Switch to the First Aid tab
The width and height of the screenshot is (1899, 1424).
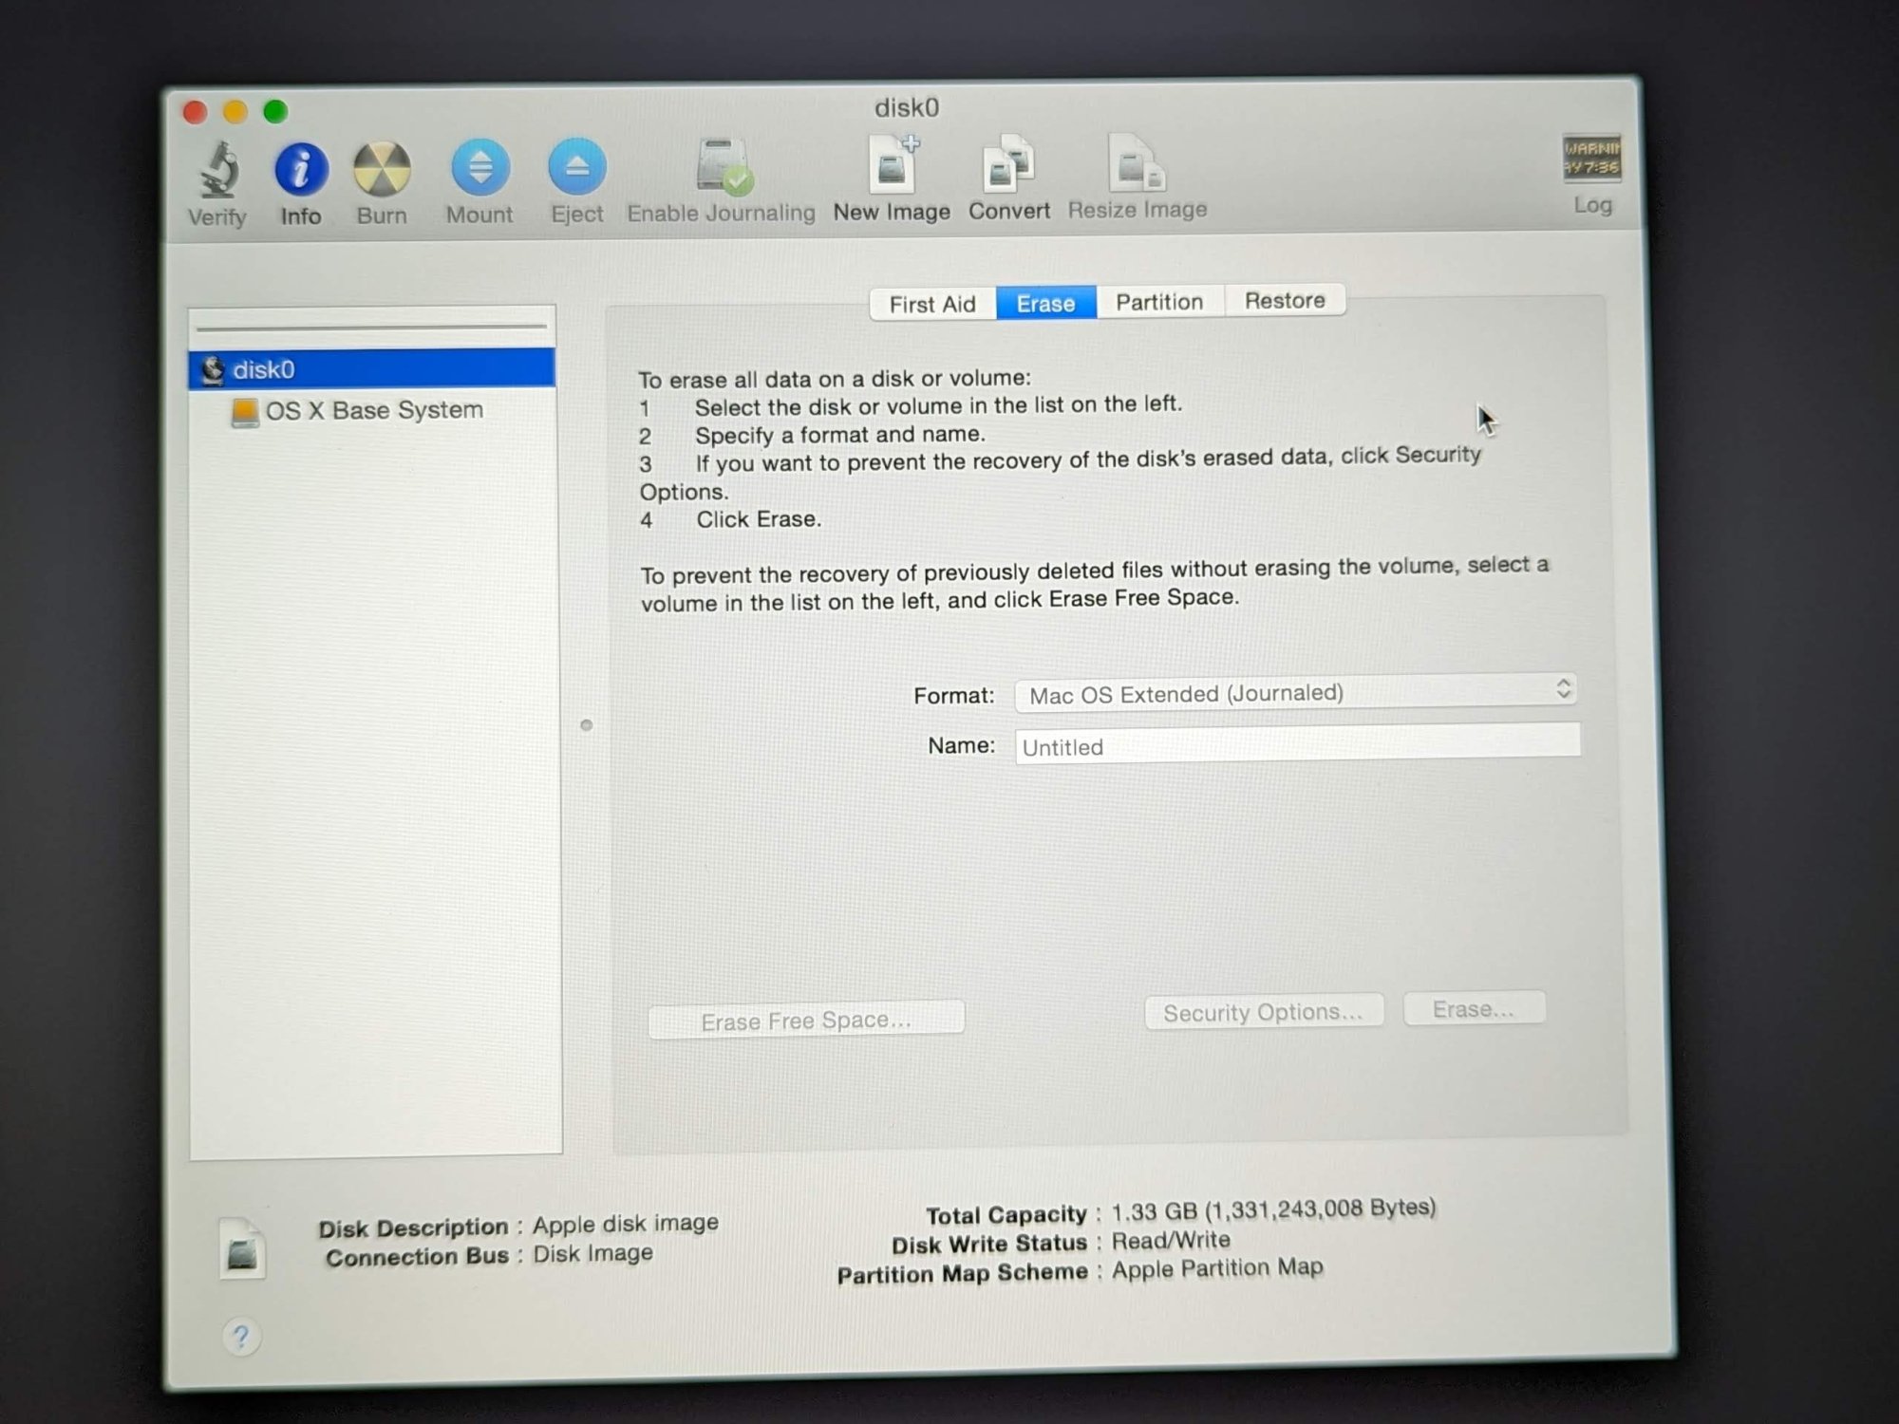click(x=932, y=304)
